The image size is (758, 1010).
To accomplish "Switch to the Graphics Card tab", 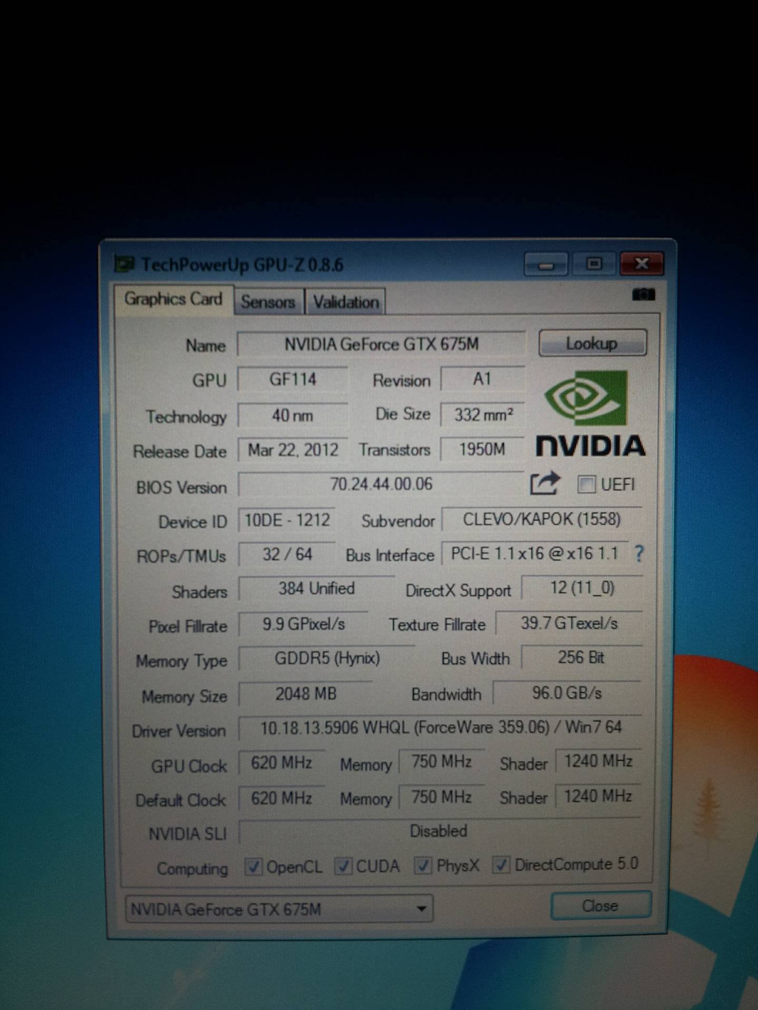I will pyautogui.click(x=173, y=299).
